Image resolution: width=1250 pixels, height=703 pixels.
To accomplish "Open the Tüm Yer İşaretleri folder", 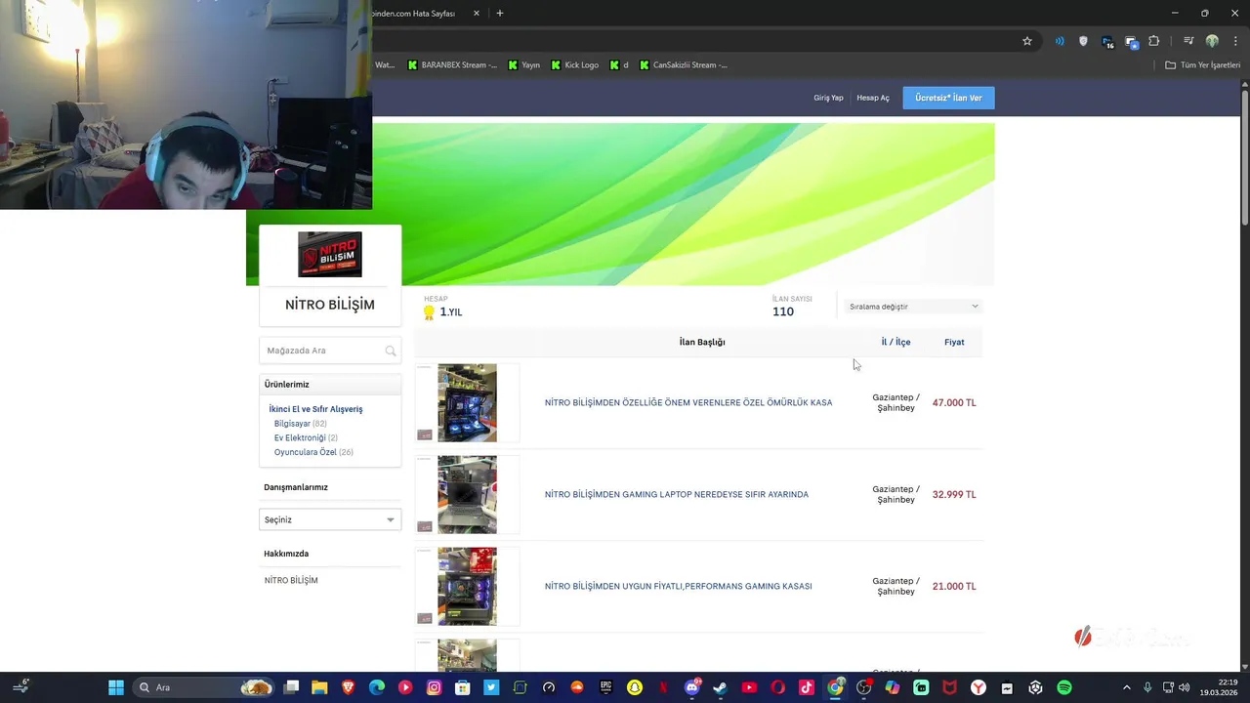I will [x=1202, y=65].
